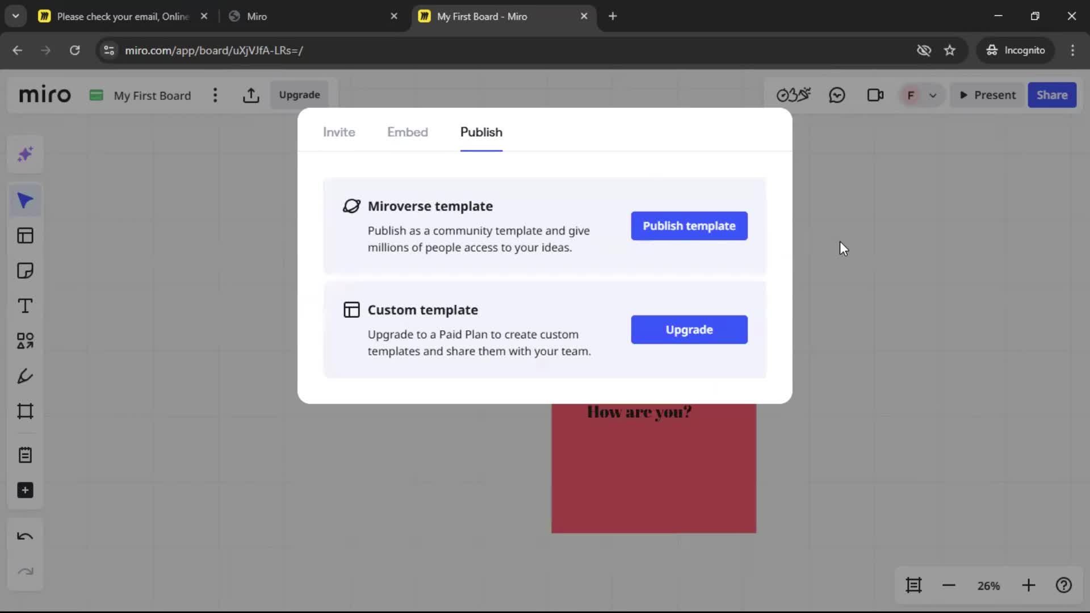
Task: Redo the last action
Action: (x=25, y=572)
